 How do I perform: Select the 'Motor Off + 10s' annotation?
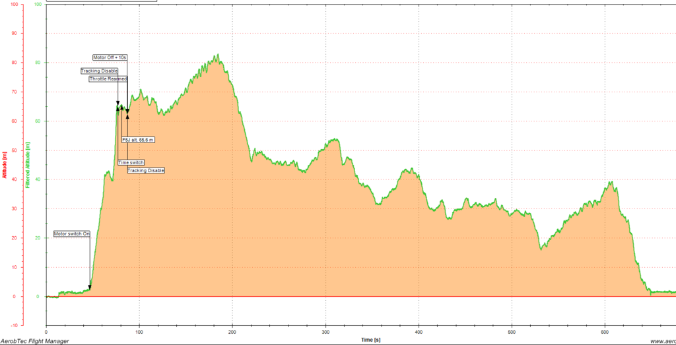click(110, 57)
